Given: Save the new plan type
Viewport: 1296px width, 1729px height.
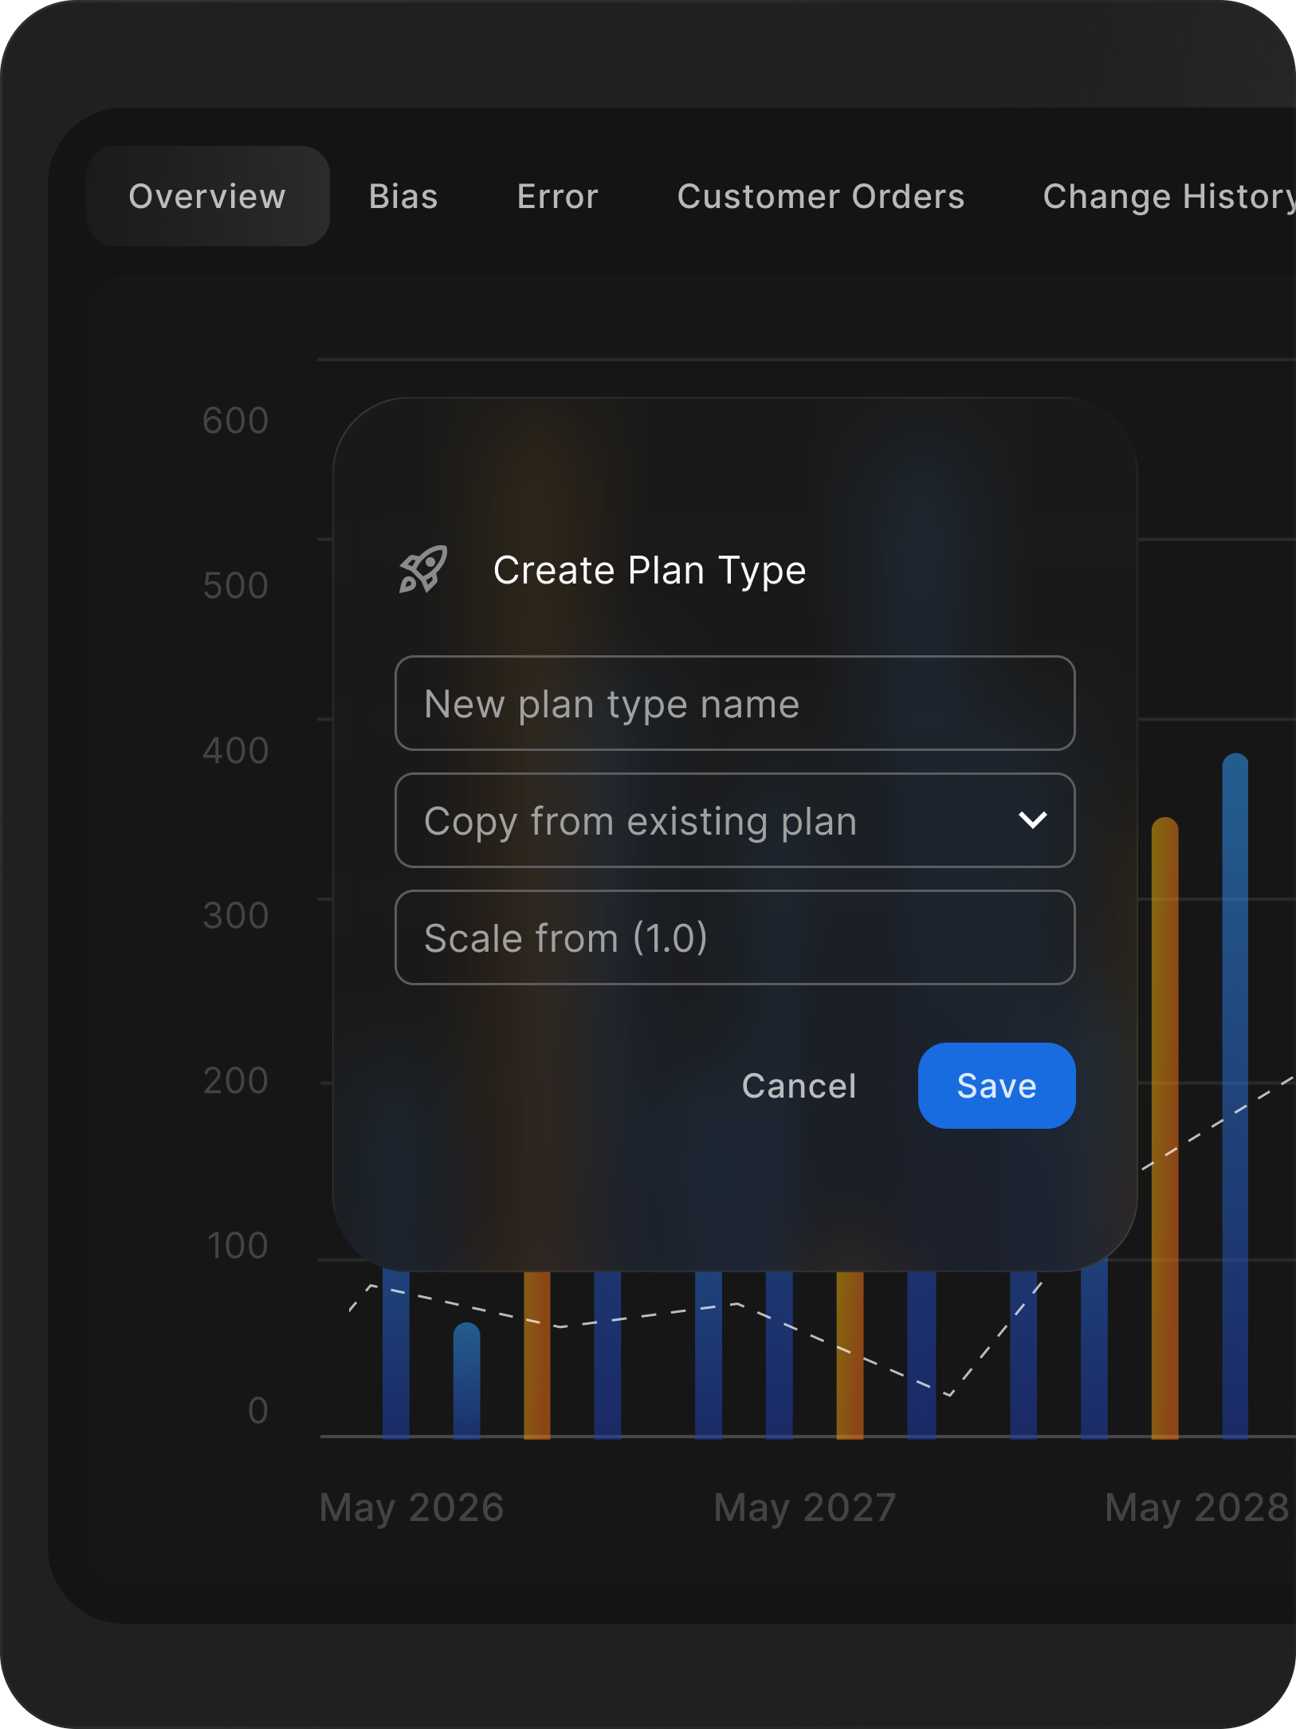Looking at the screenshot, I should tap(996, 1086).
